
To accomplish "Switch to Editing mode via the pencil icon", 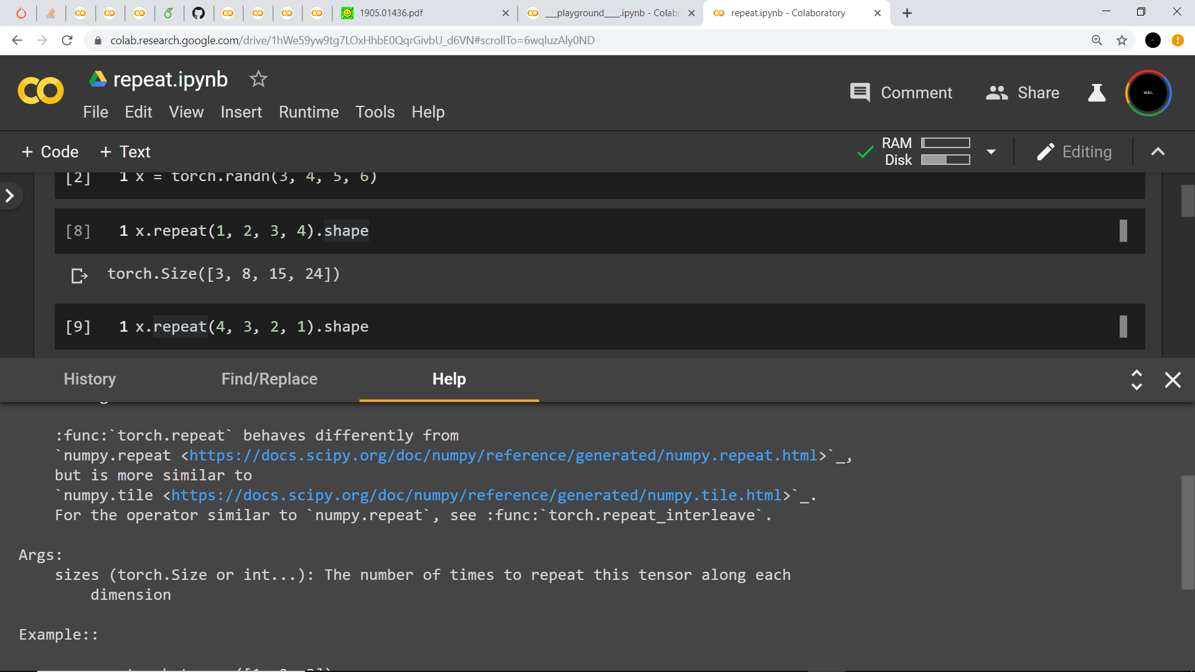I will click(1046, 151).
